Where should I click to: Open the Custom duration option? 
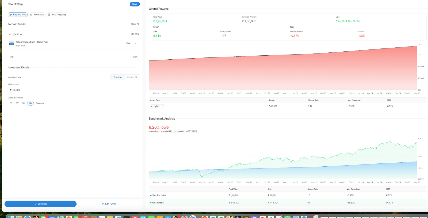(x=40, y=103)
